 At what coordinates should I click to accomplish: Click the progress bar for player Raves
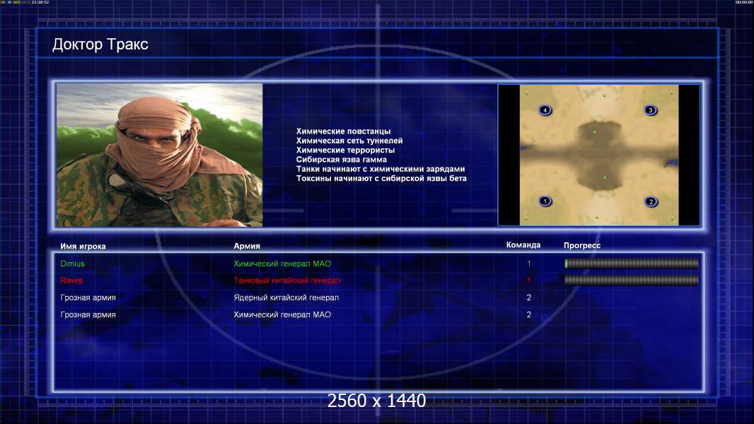[x=632, y=280]
